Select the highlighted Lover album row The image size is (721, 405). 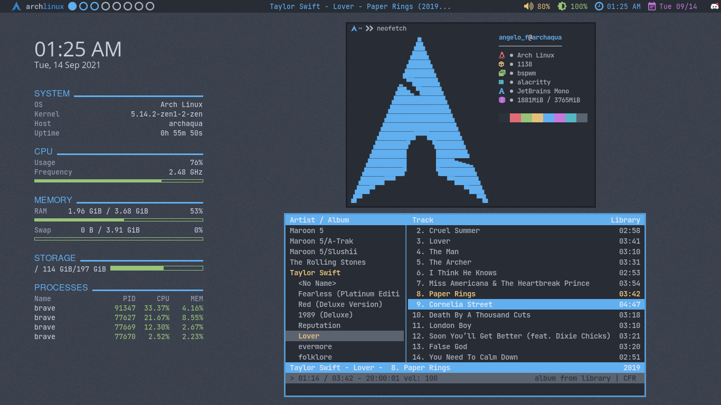(x=345, y=336)
